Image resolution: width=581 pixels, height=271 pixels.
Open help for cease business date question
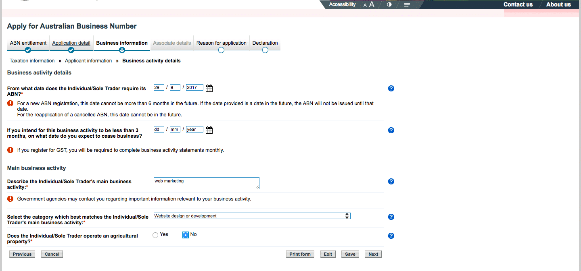pyautogui.click(x=391, y=130)
